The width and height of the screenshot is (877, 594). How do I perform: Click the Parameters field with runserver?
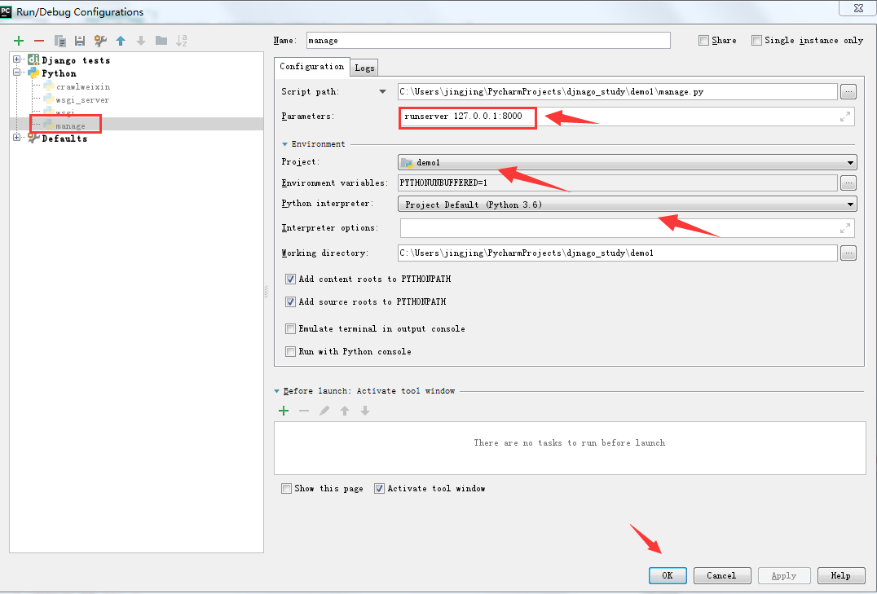[x=627, y=117]
